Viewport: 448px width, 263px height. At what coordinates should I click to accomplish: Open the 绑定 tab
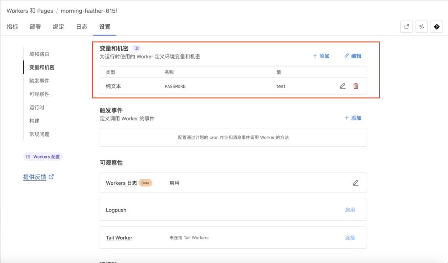[x=59, y=27]
